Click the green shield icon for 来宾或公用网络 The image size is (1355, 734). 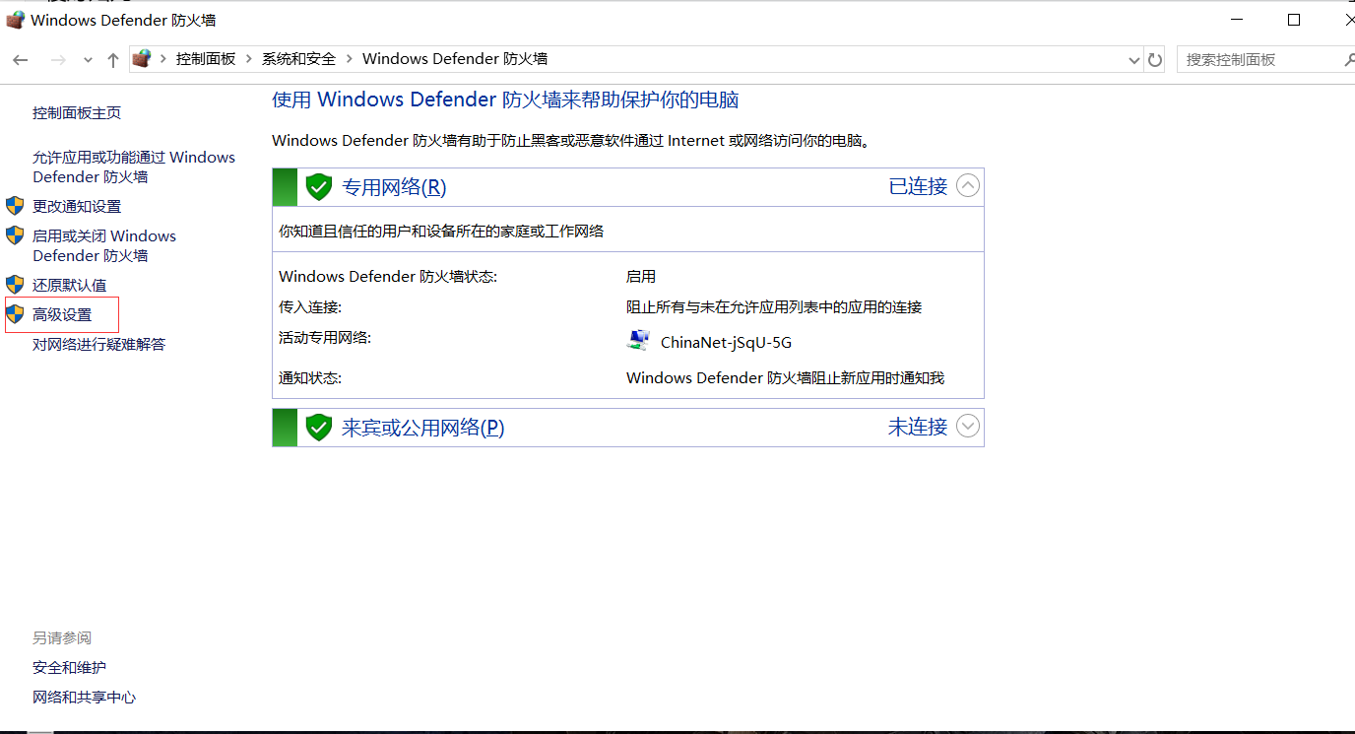click(x=318, y=427)
